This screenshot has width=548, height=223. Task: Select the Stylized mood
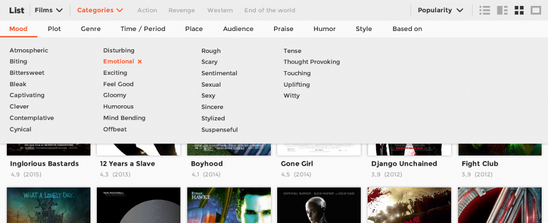(x=213, y=119)
